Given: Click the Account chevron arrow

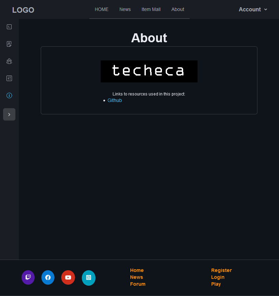Looking at the screenshot, I should 266,10.
